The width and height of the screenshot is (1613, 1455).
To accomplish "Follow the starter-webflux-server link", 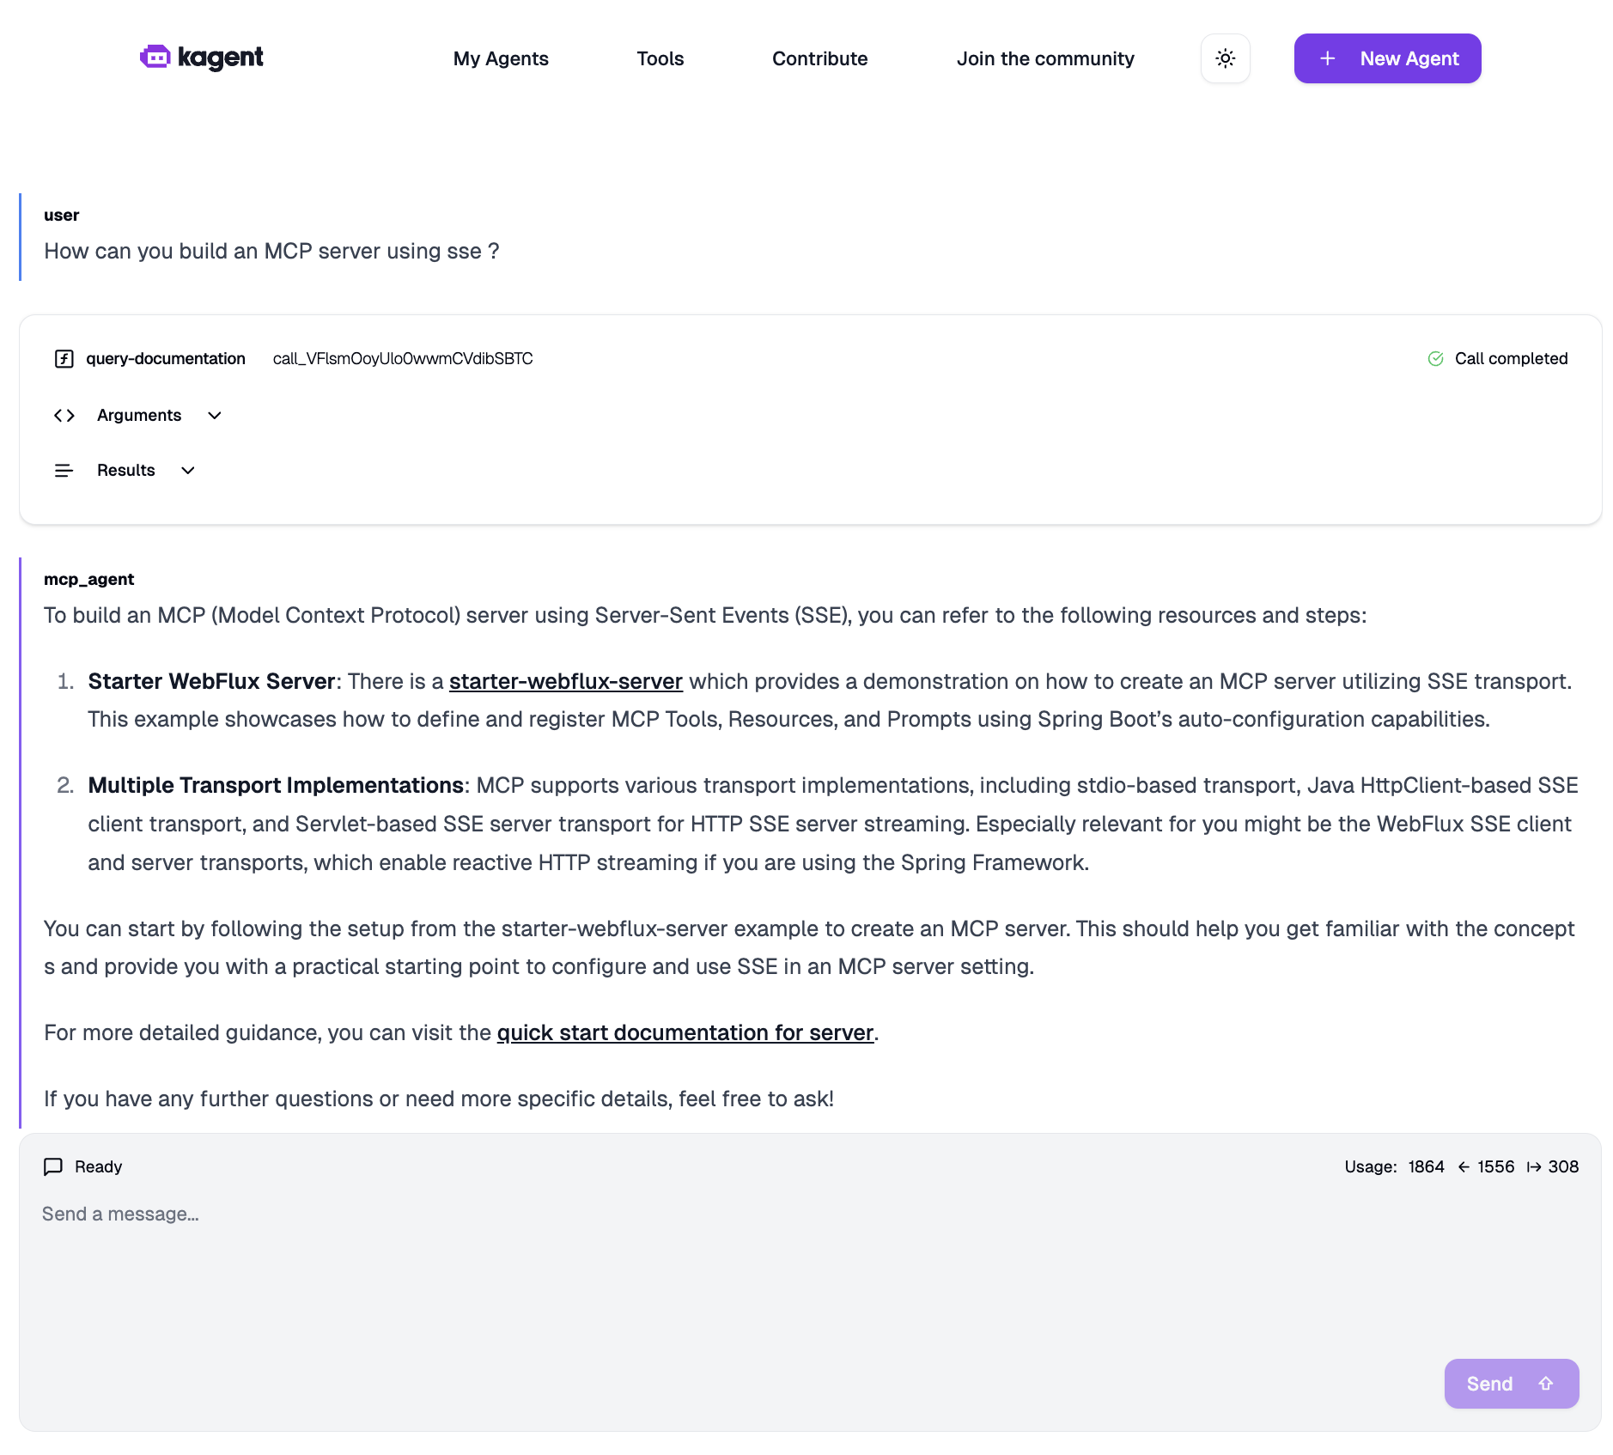I will [566, 681].
